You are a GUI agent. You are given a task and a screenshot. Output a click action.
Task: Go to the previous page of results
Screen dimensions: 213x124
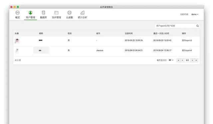[182, 60]
